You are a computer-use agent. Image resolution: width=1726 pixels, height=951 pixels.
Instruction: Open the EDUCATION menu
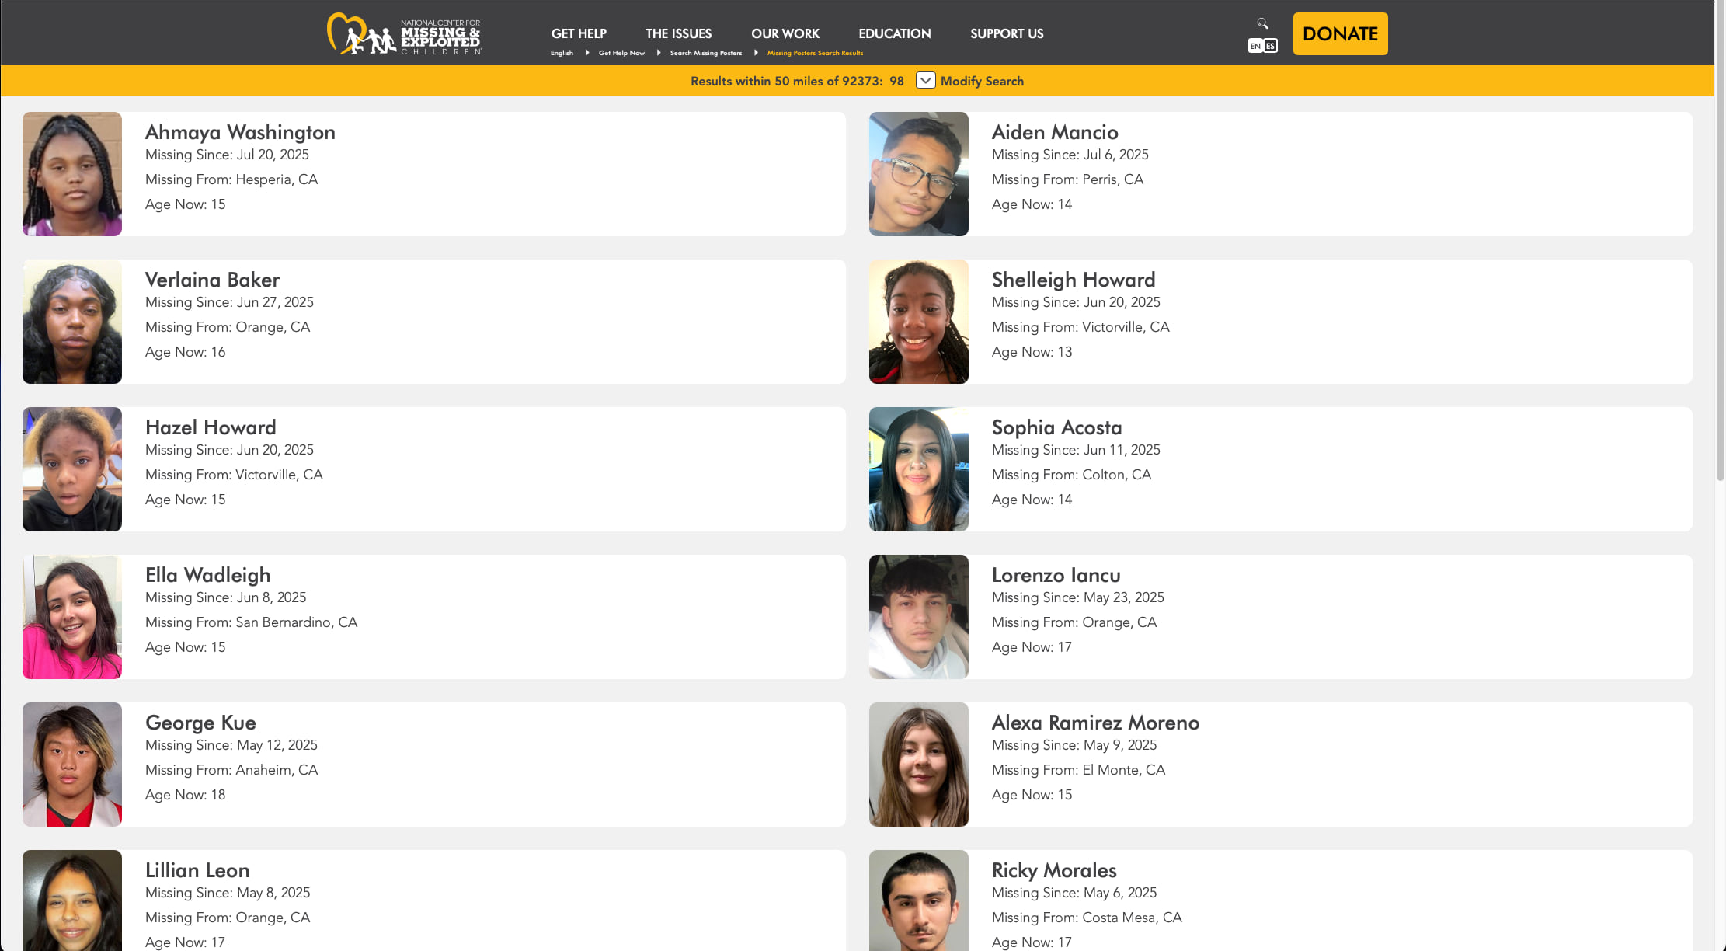pyautogui.click(x=894, y=33)
